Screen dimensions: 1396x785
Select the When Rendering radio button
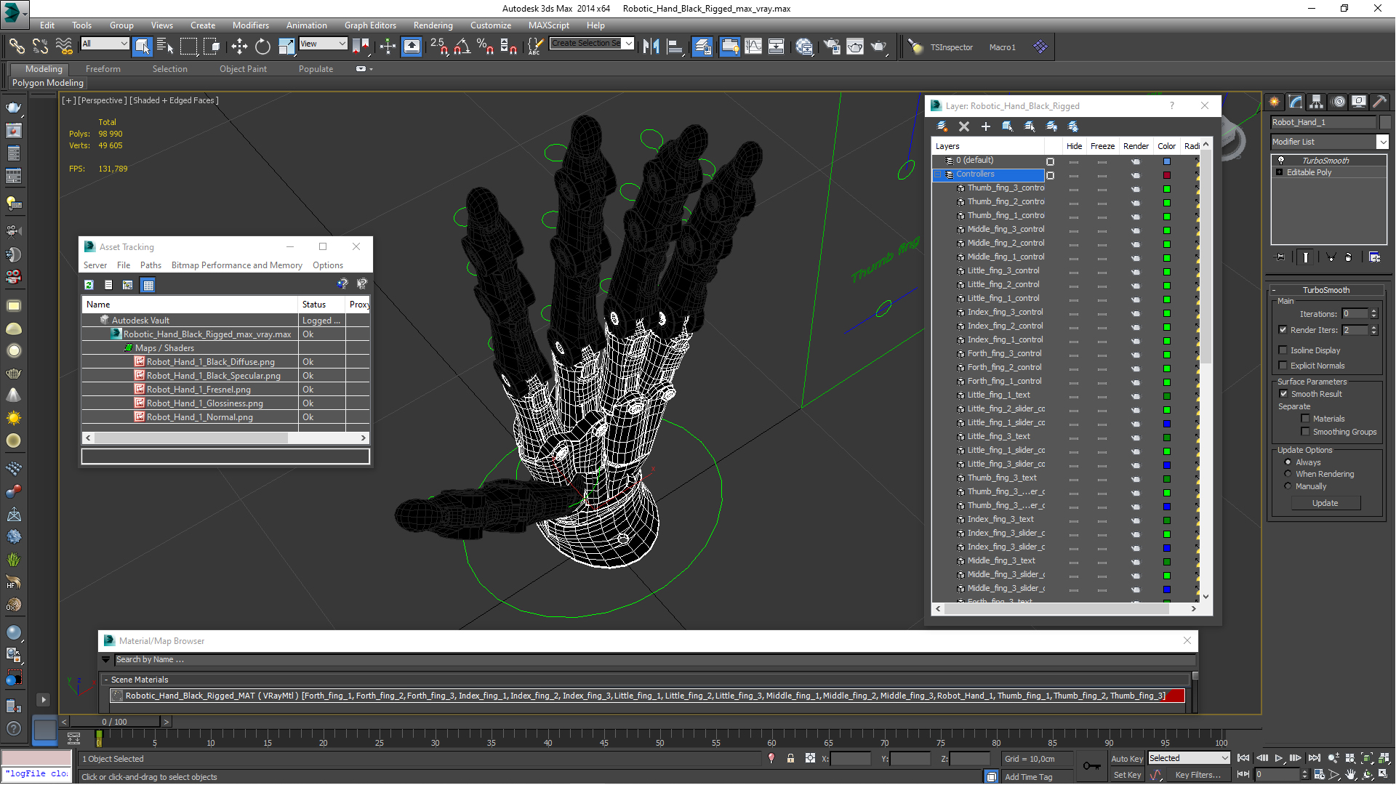1288,474
